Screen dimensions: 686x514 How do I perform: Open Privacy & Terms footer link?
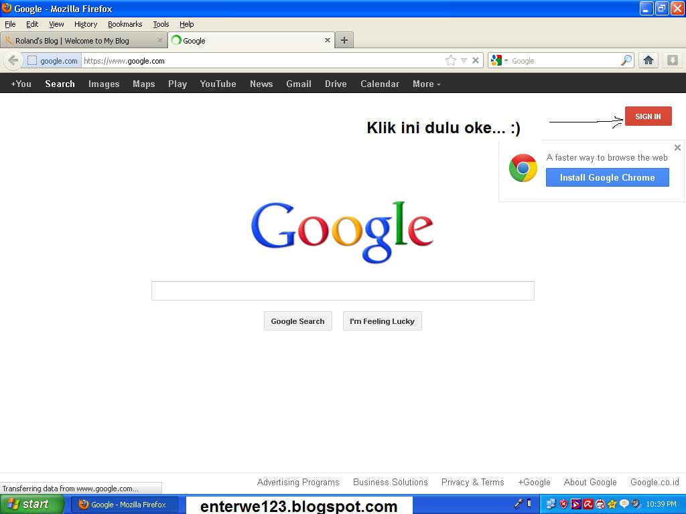coord(472,482)
